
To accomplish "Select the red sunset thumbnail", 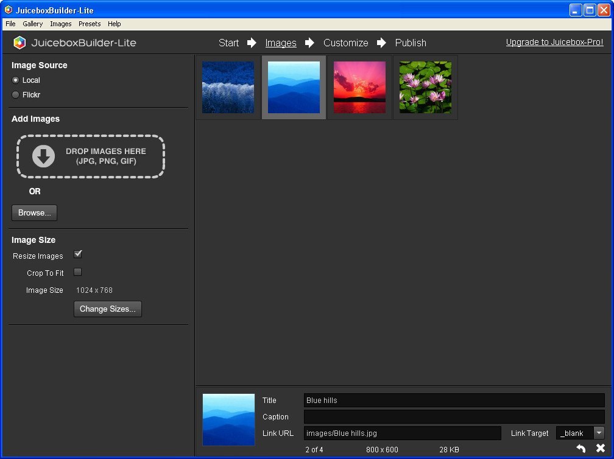I will coord(359,87).
